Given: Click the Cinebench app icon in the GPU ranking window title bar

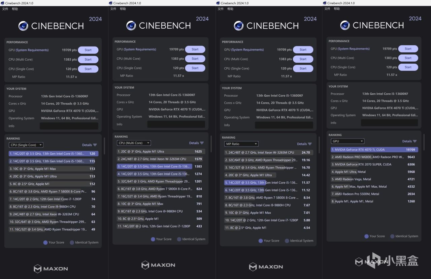Looking at the screenshot, I should pos(325,3).
